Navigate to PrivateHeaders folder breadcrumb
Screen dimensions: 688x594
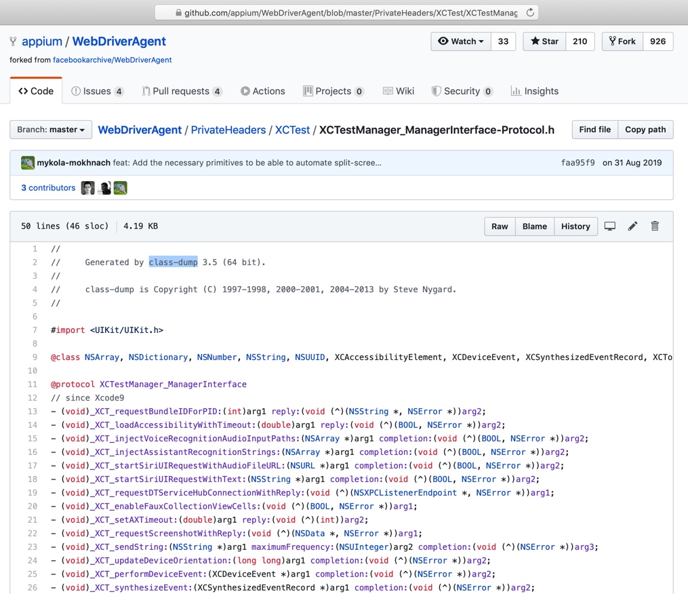228,130
